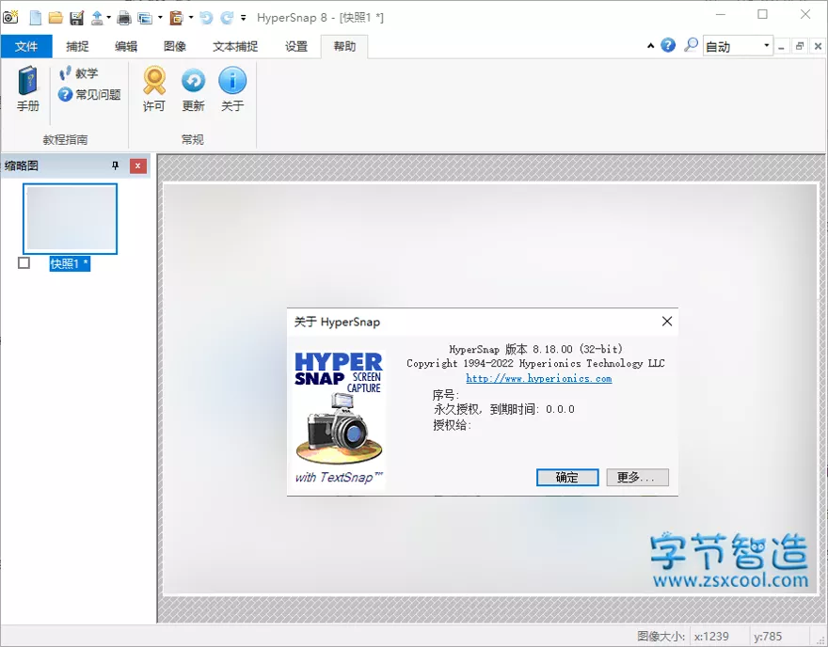The width and height of the screenshot is (828, 647).
Task: Expand the paste icon dropdown arrow
Action: pos(191,18)
